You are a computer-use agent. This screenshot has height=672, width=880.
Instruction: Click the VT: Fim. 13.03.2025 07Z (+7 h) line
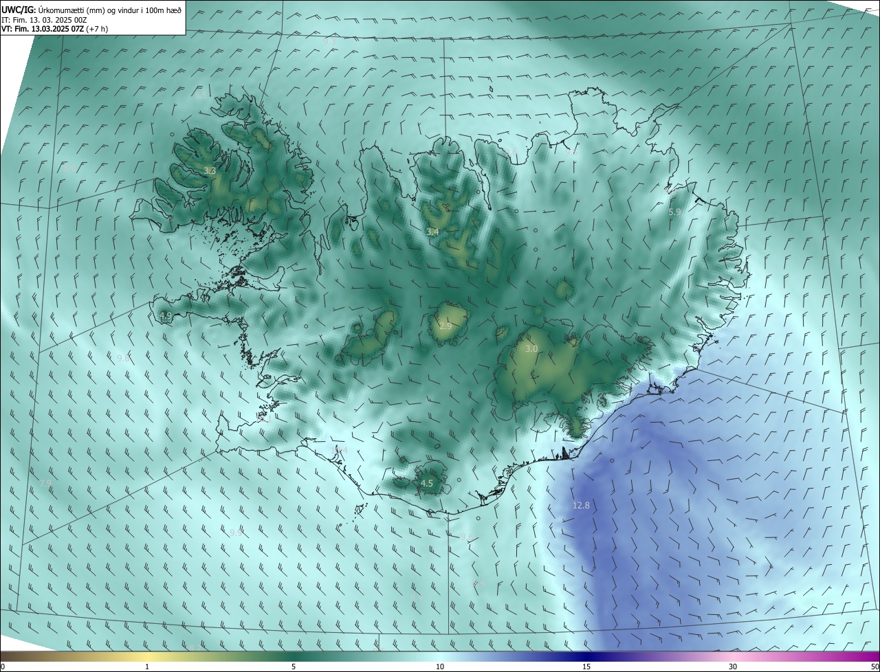(55, 29)
